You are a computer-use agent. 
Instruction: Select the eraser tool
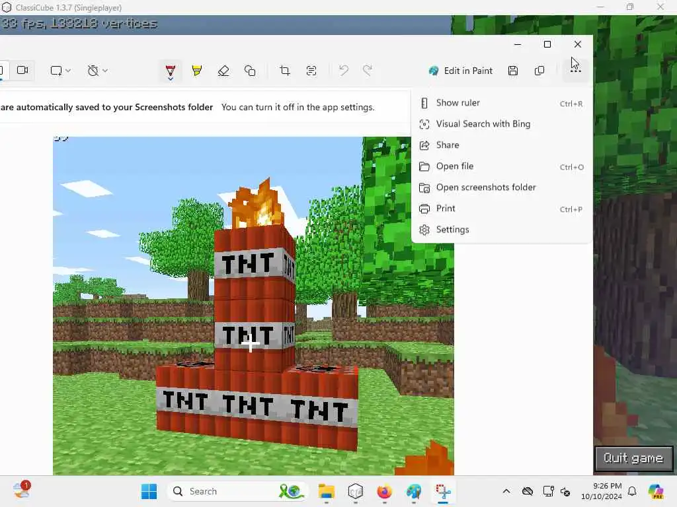tap(223, 70)
